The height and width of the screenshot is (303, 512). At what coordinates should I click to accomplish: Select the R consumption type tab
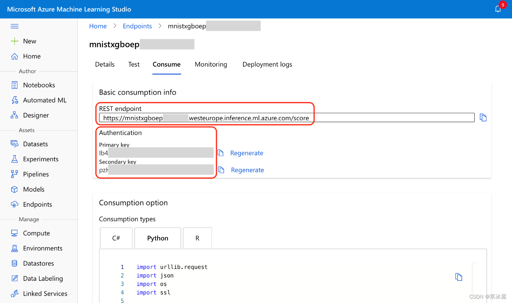198,238
